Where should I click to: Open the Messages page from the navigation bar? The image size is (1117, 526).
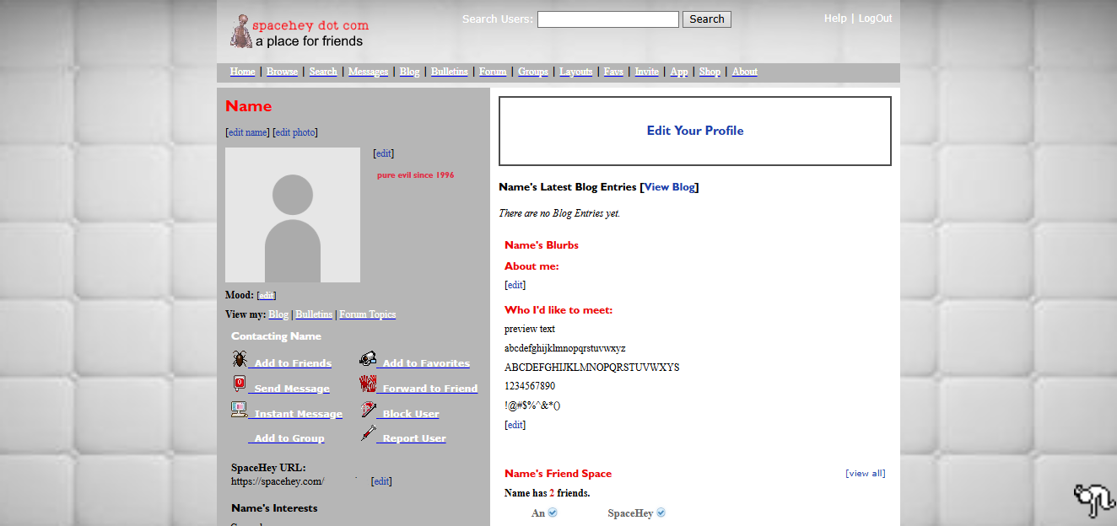(368, 72)
